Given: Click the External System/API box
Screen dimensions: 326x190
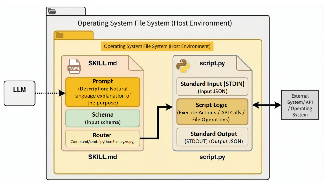Looking at the screenshot, I should tap(300, 105).
